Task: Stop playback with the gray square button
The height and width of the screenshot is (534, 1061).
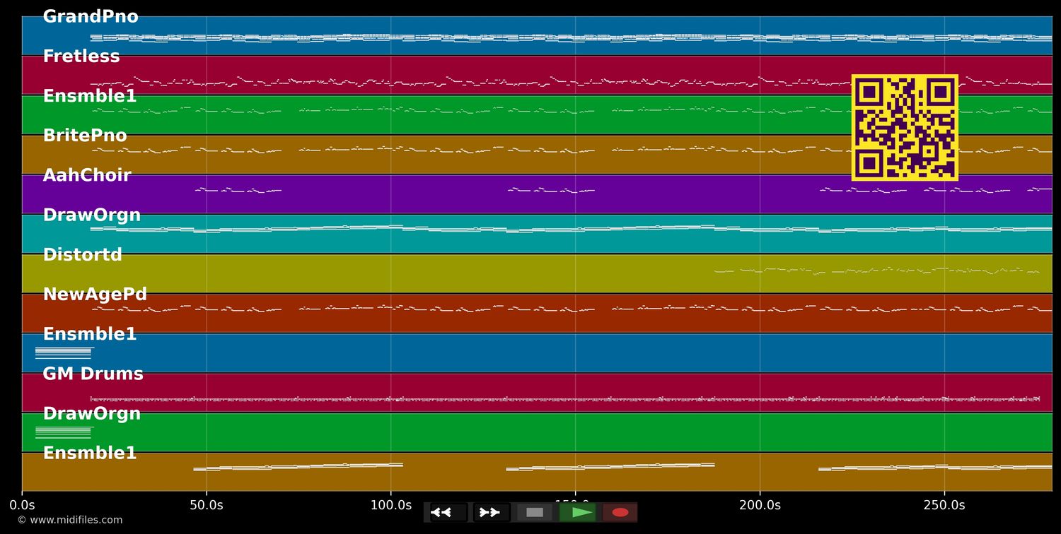Action: [x=535, y=512]
